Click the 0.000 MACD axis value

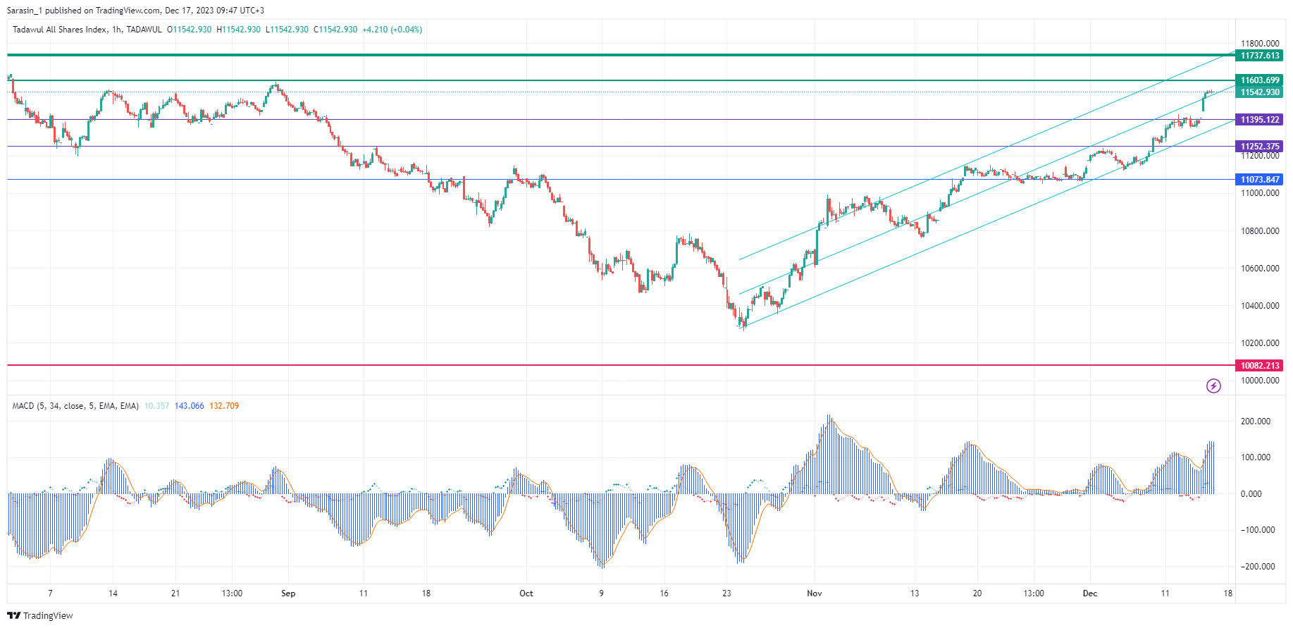pos(1251,494)
